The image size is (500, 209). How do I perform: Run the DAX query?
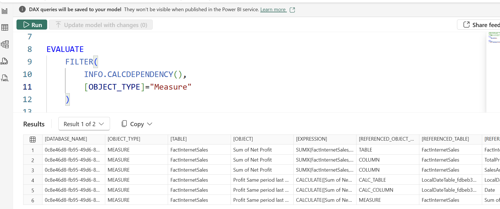32,25
